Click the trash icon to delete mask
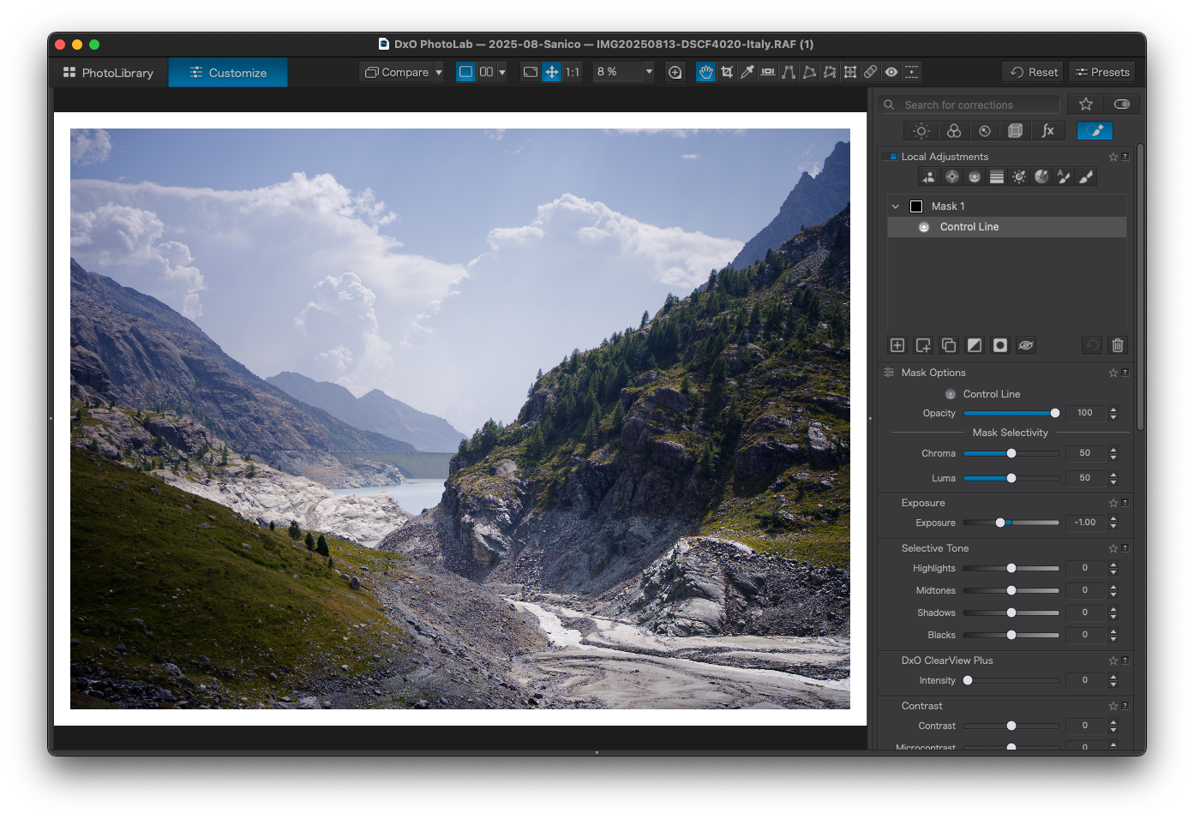 pos(1117,345)
